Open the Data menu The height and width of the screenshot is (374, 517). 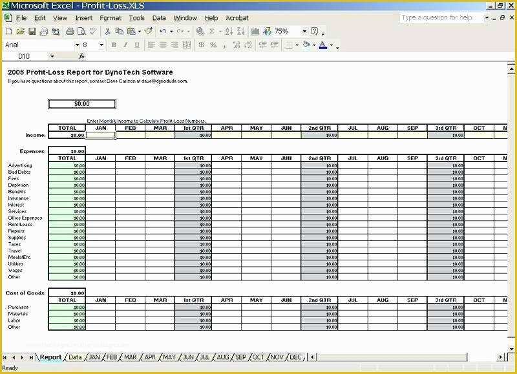pyautogui.click(x=159, y=18)
